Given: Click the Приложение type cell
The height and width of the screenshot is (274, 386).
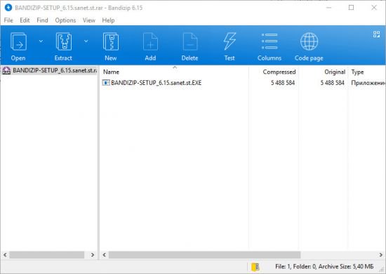Looking at the screenshot, I should 368,83.
